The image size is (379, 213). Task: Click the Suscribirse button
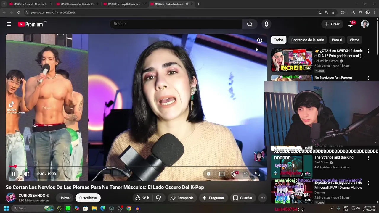(88, 198)
